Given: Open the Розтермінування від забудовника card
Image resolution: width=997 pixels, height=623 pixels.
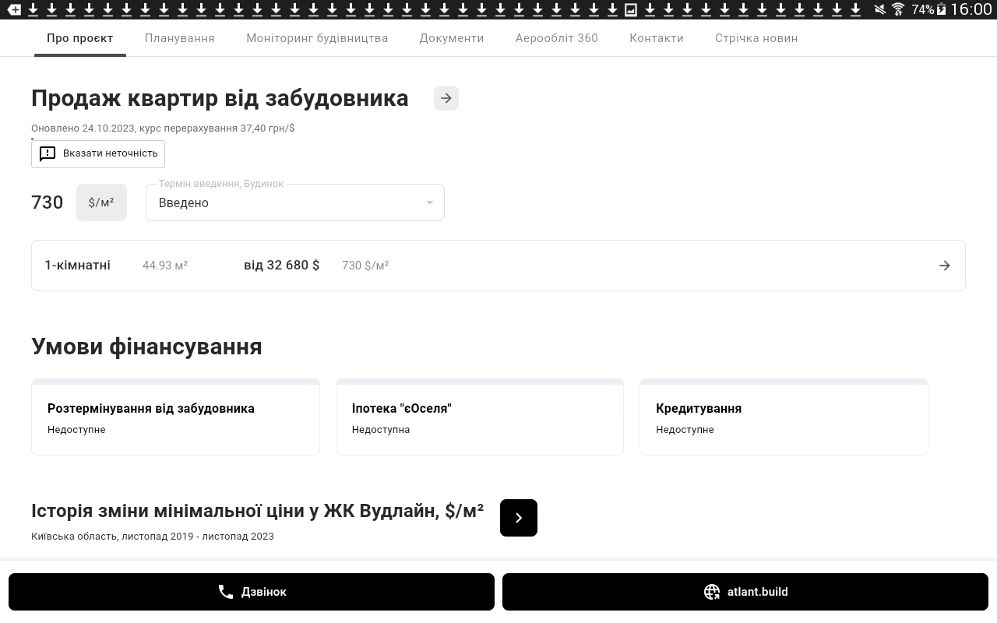Looking at the screenshot, I should [x=175, y=417].
